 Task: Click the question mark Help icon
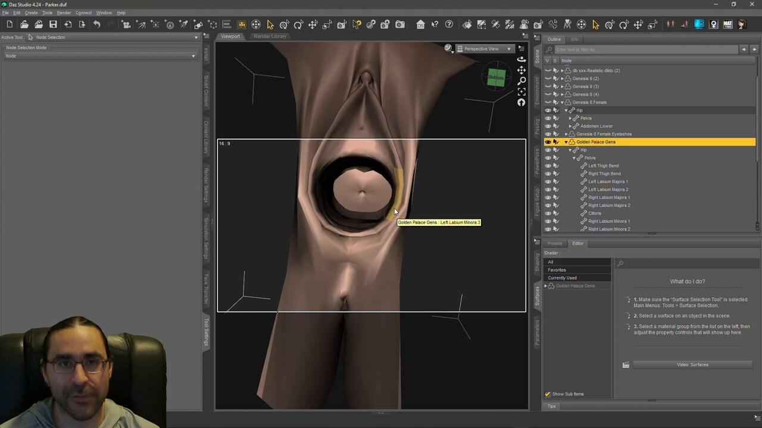click(x=449, y=24)
